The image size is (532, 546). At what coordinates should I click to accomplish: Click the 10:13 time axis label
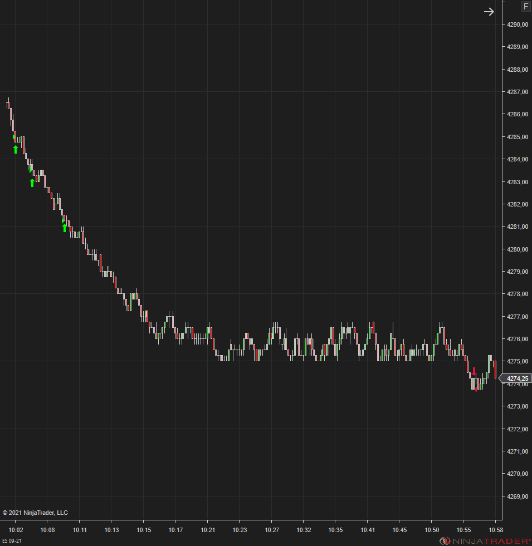point(111,530)
